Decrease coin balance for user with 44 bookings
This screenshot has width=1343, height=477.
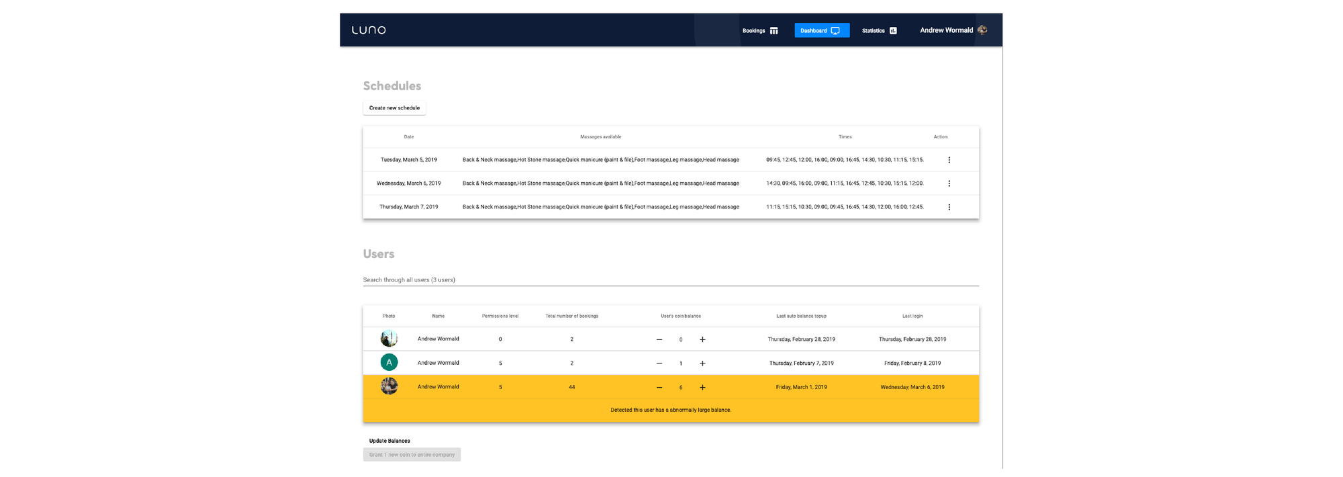tap(659, 388)
